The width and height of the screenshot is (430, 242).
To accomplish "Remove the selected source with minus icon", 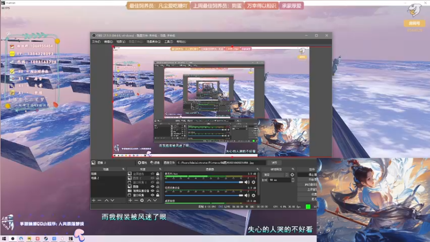I will coord(136,201).
